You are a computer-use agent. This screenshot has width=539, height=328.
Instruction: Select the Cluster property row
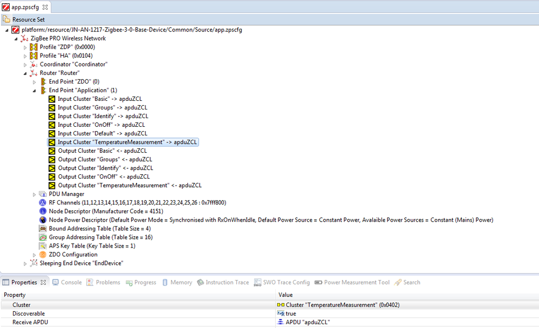(270, 305)
